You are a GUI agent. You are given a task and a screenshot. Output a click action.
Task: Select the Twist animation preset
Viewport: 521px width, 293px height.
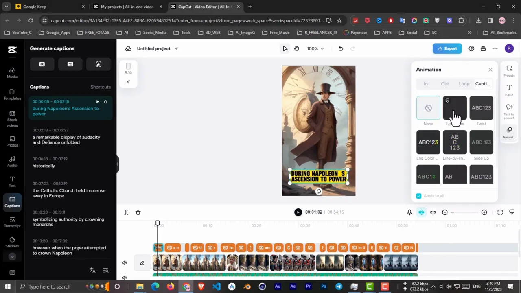481,108
